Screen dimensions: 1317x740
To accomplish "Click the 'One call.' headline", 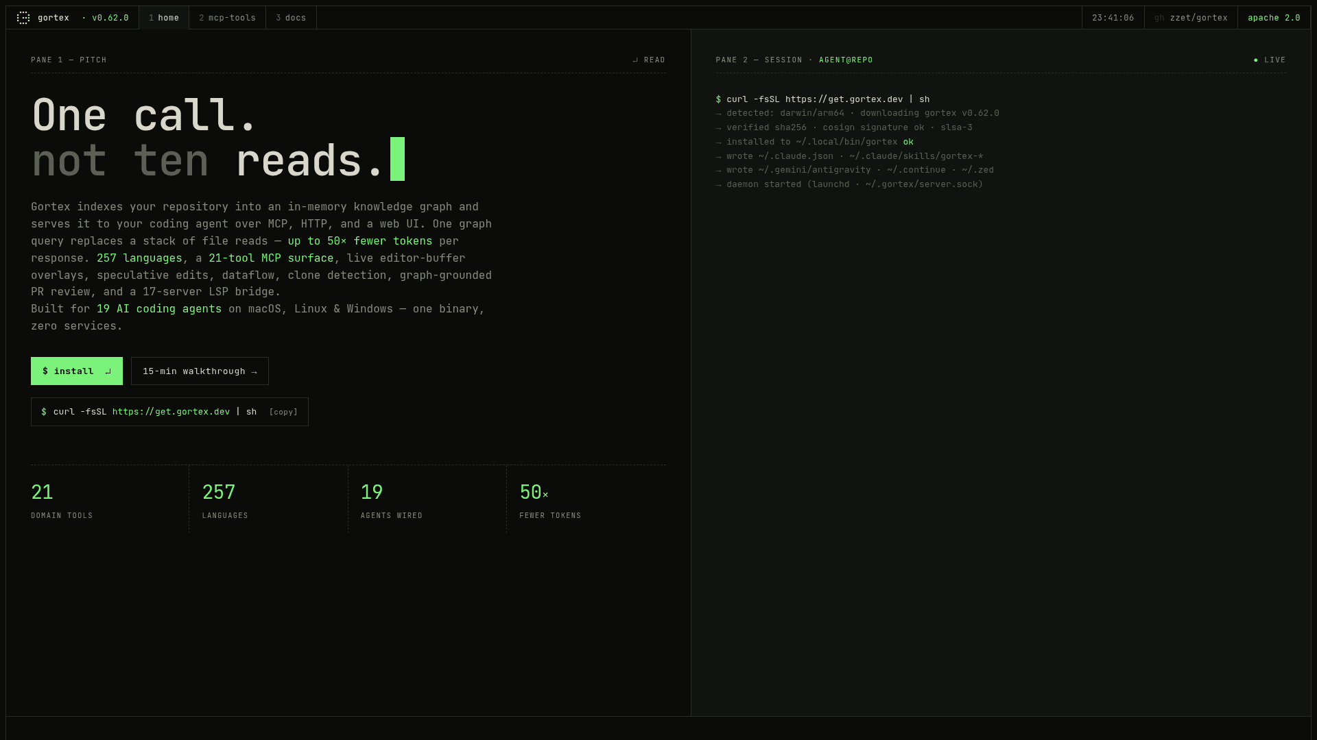I will pyautogui.click(x=144, y=114).
